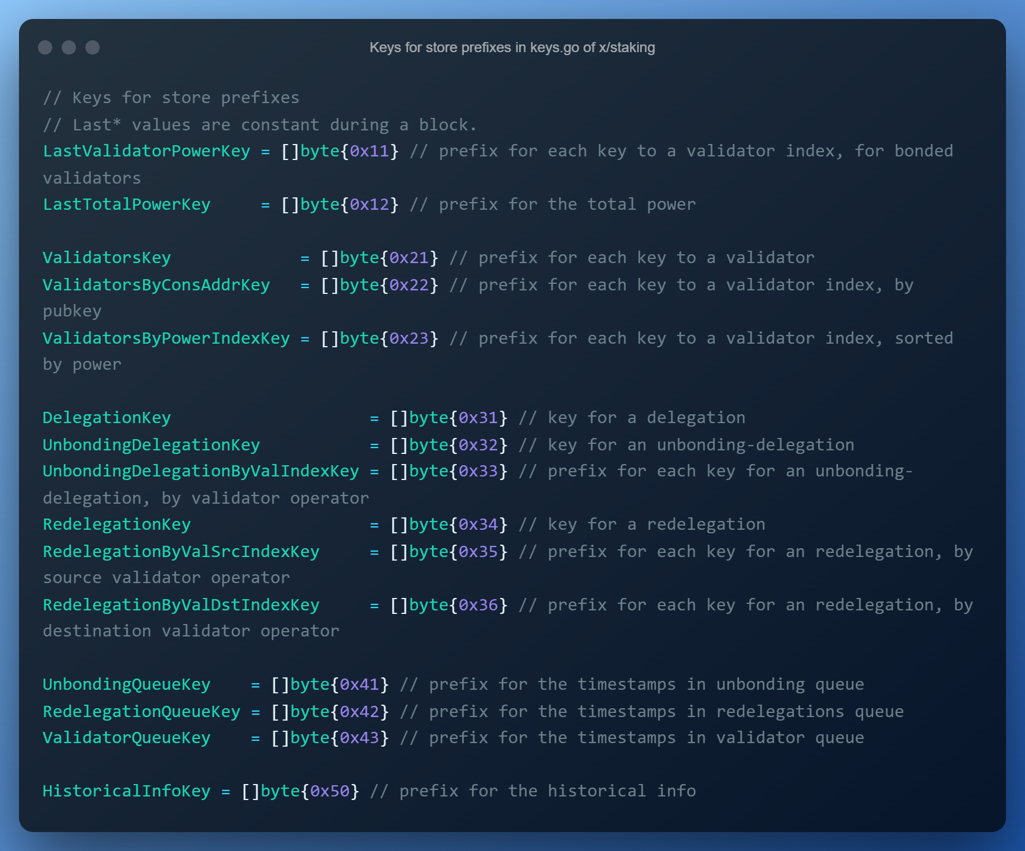This screenshot has width=1025, height=851.
Task: Click the hex value 0x42
Action: click(359, 712)
